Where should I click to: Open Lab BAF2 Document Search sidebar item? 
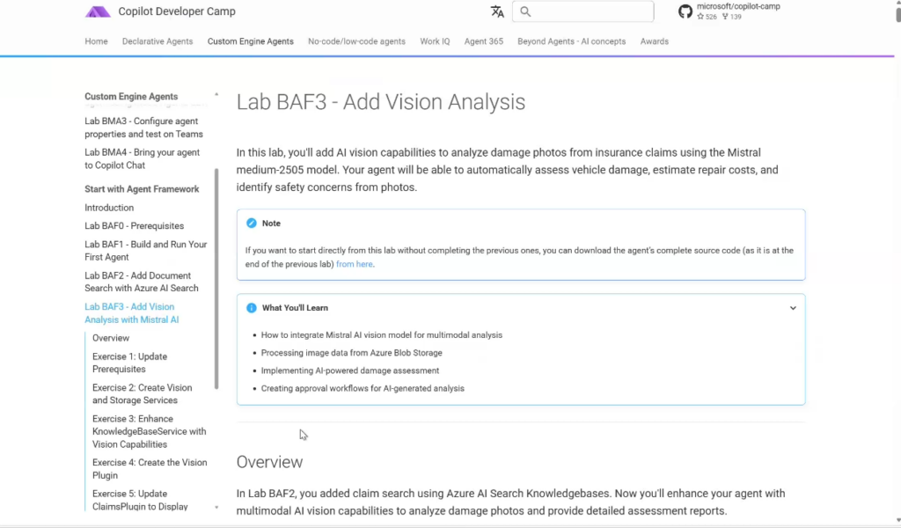pyautogui.click(x=141, y=282)
